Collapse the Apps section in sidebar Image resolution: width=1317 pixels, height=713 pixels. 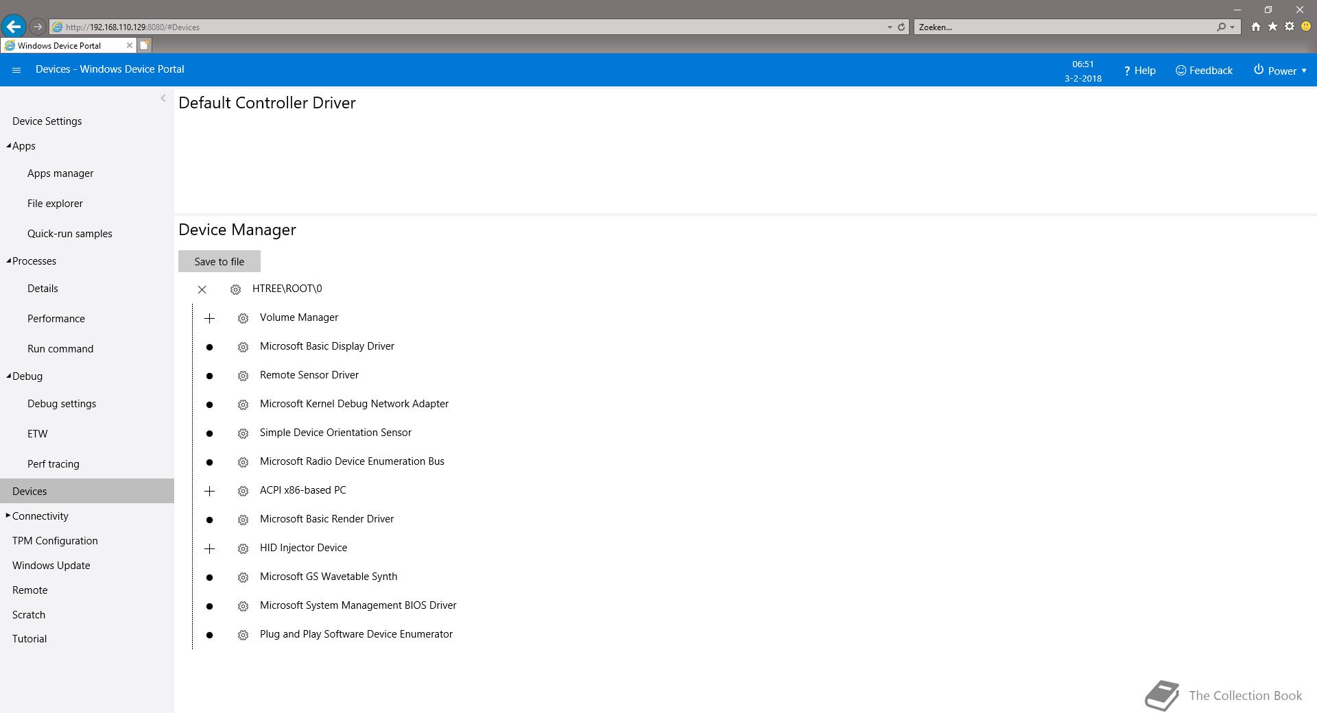point(8,145)
